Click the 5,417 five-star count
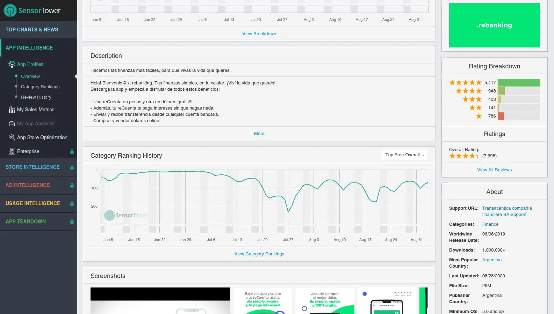554x314 pixels. coord(490,83)
